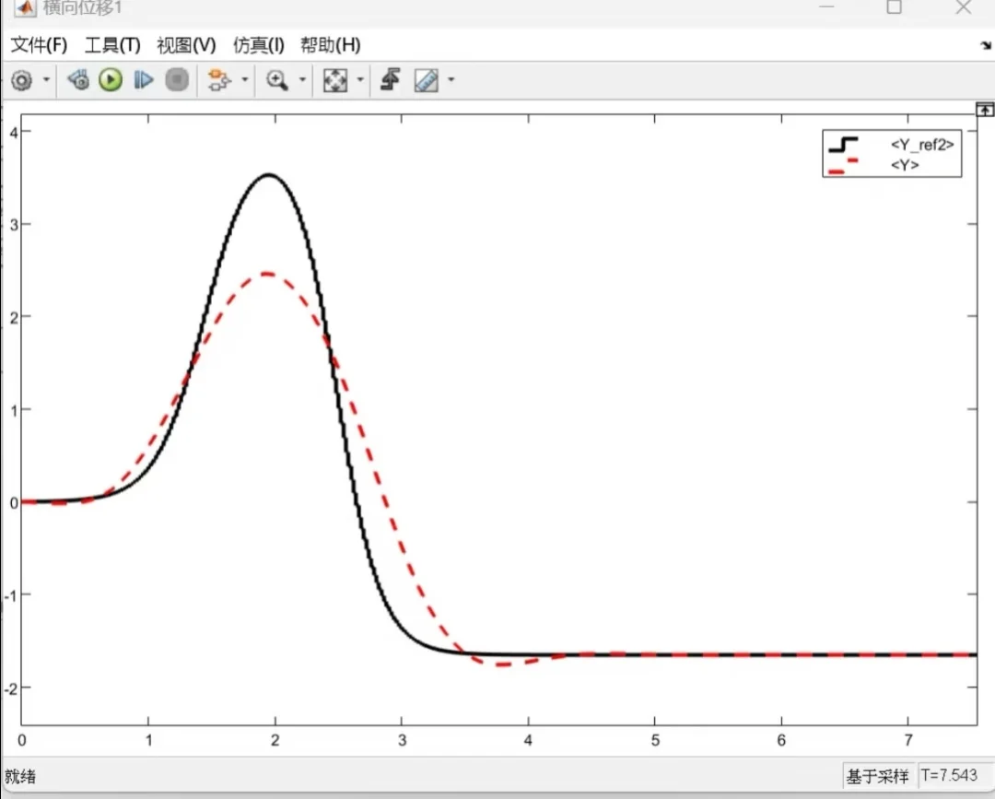Open the cursor measurements ruler tool
Screen dimensions: 995x799
point(427,80)
